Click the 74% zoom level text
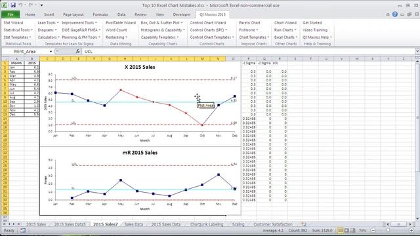 362,230
